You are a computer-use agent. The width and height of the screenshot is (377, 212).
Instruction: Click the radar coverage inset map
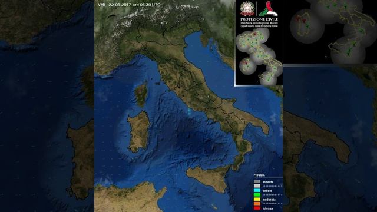click(259, 57)
